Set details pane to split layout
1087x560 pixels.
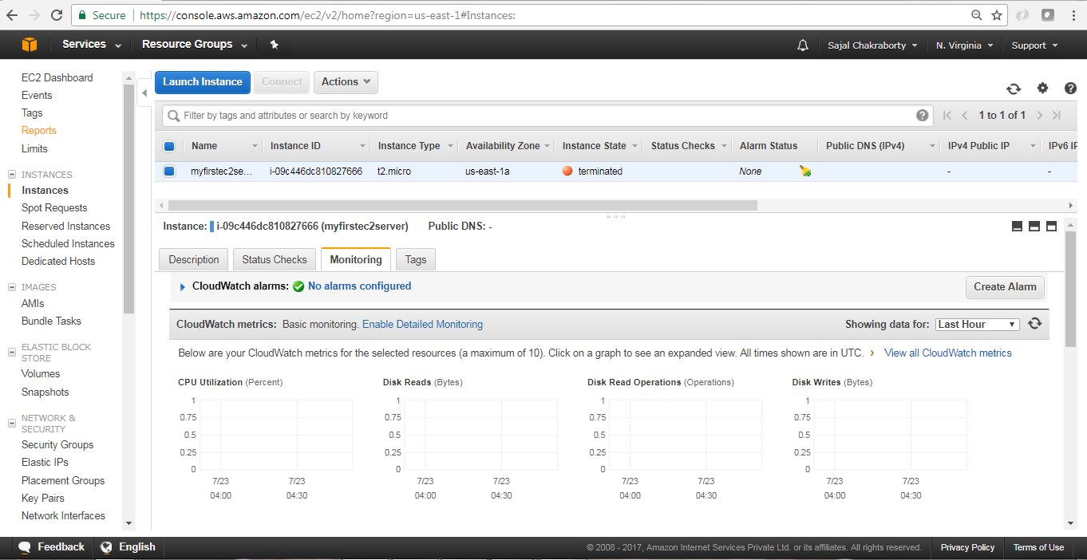(1034, 227)
